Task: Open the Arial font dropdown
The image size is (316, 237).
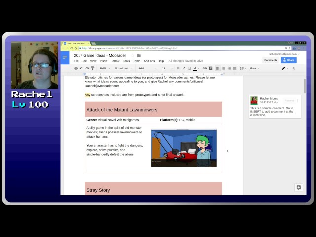Action: [x=147, y=68]
